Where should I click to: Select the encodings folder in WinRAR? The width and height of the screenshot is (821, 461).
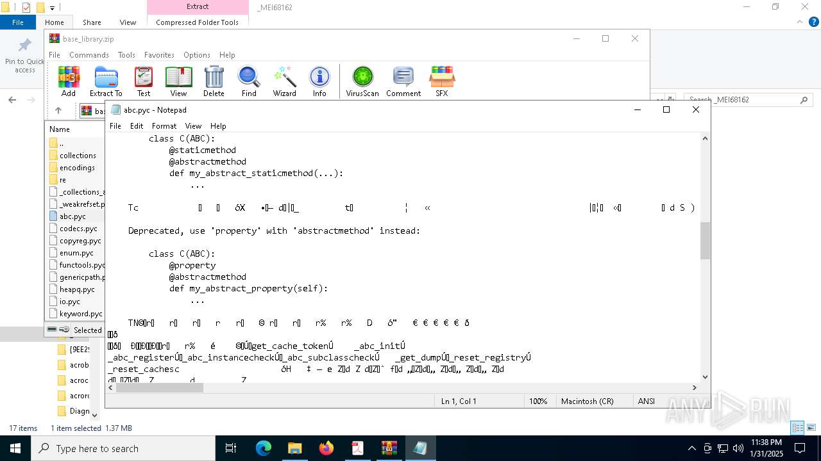tap(76, 168)
